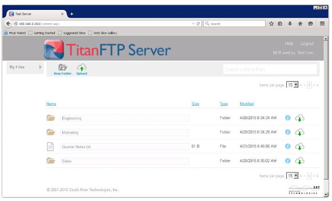This screenshot has height=201, width=332.
Task: Click the Search or Enter Path field
Action: pos(270,69)
